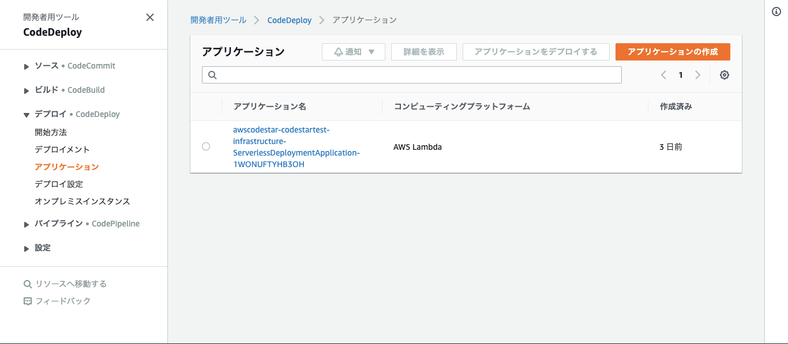Go to previous page chevron
Viewport: 788px width, 344px height.
(x=664, y=75)
